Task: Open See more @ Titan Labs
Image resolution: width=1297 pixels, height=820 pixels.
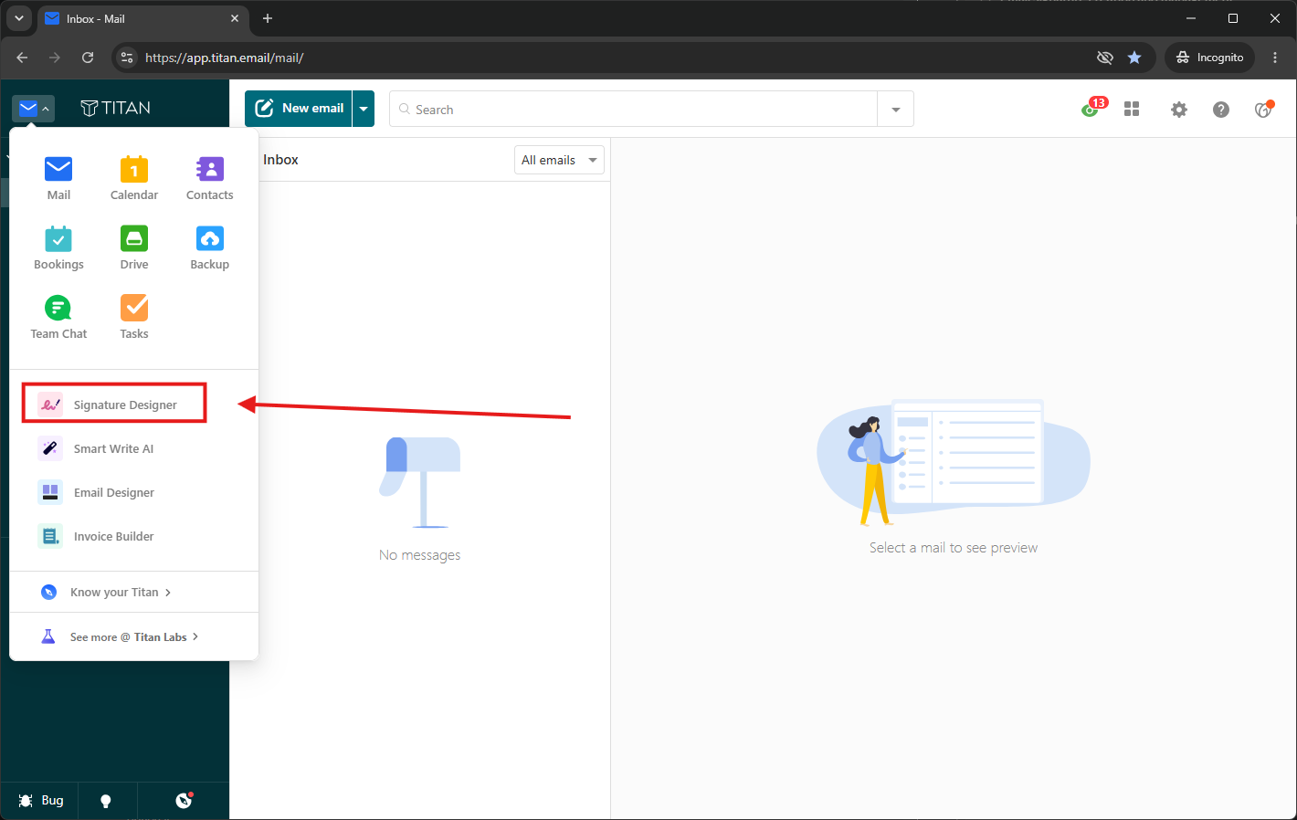Action: pyautogui.click(x=121, y=636)
